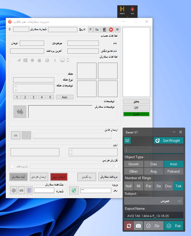
Task: Click the spinner arrows in error text box
Action: [71, 152]
